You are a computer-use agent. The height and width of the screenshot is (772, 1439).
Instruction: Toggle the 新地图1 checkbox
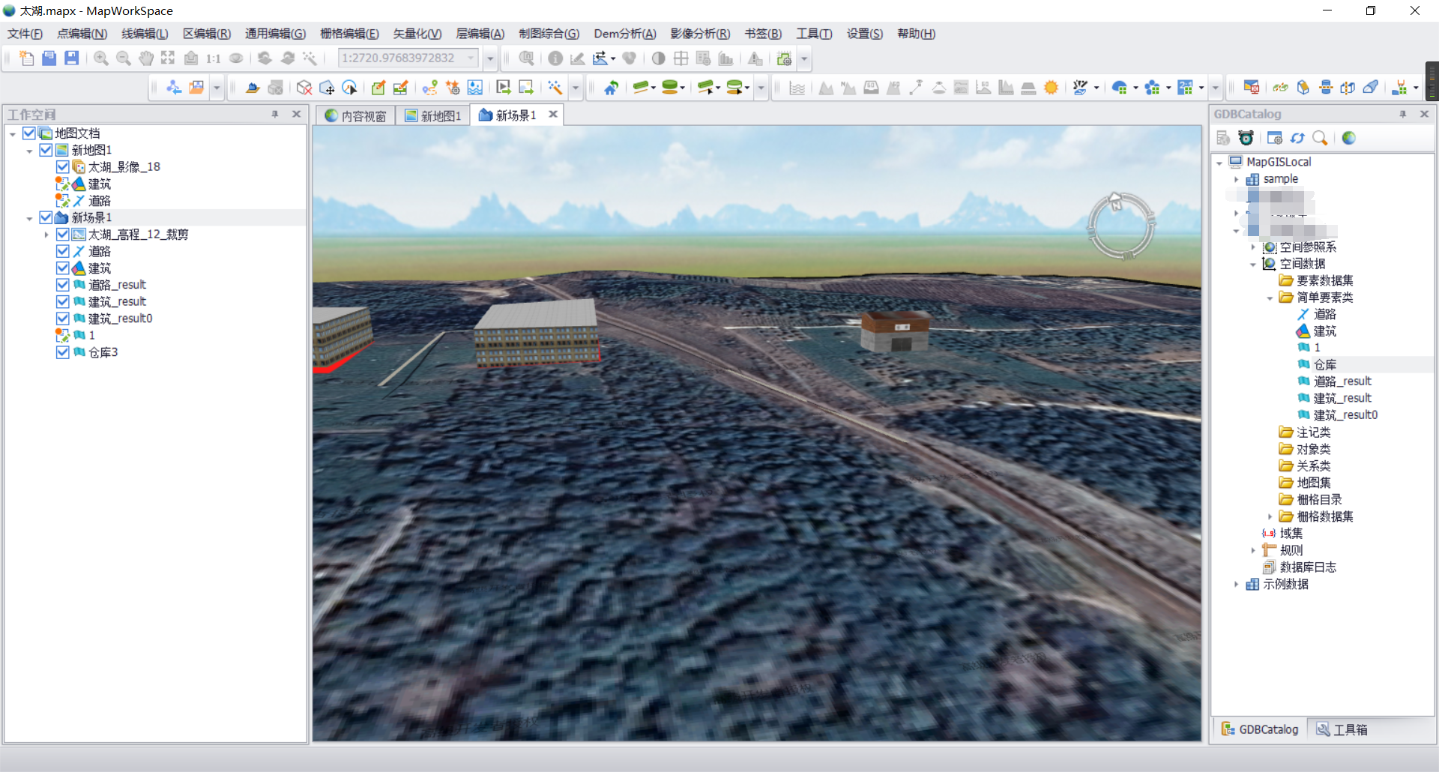click(x=46, y=150)
